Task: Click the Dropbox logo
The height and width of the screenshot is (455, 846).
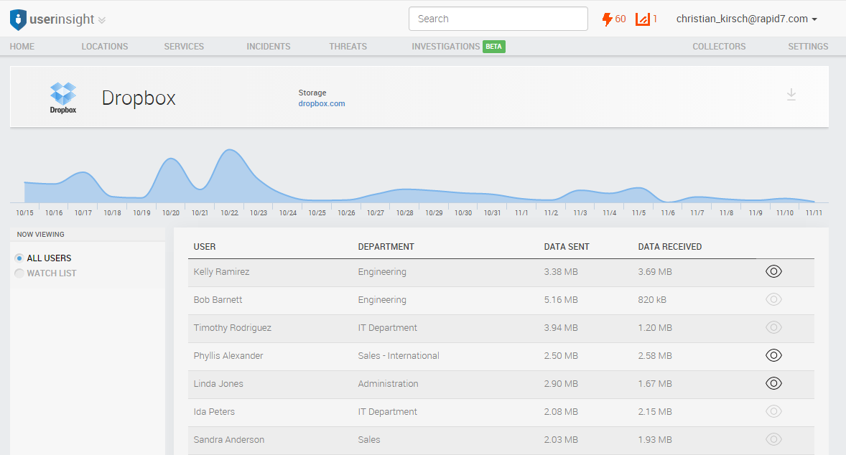Action: [x=63, y=98]
